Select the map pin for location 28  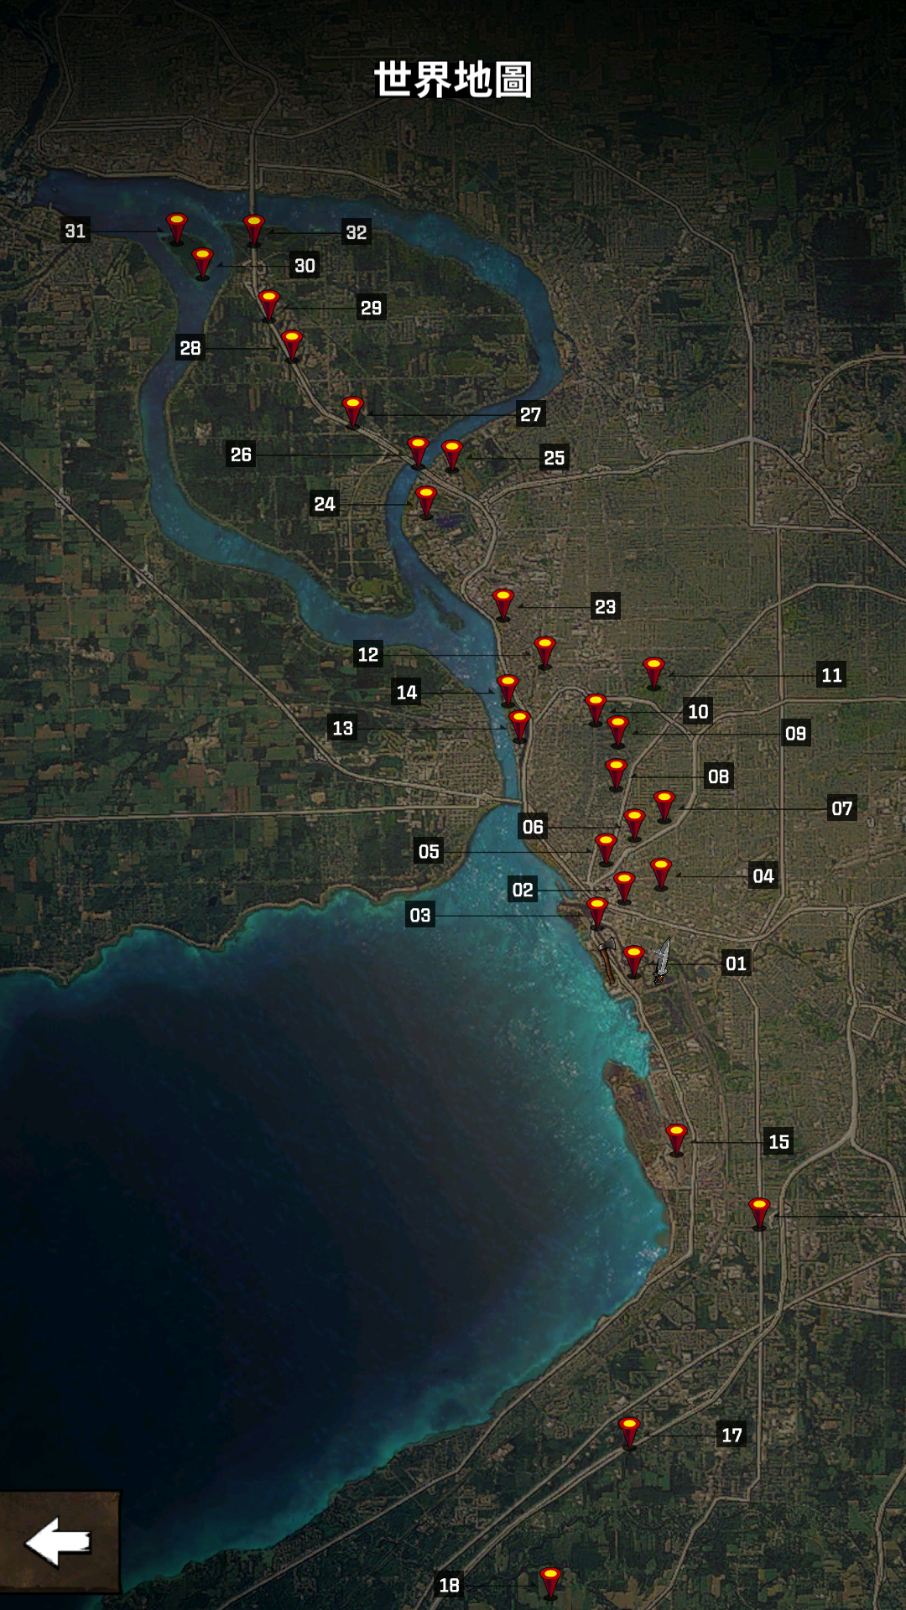coord(292,345)
